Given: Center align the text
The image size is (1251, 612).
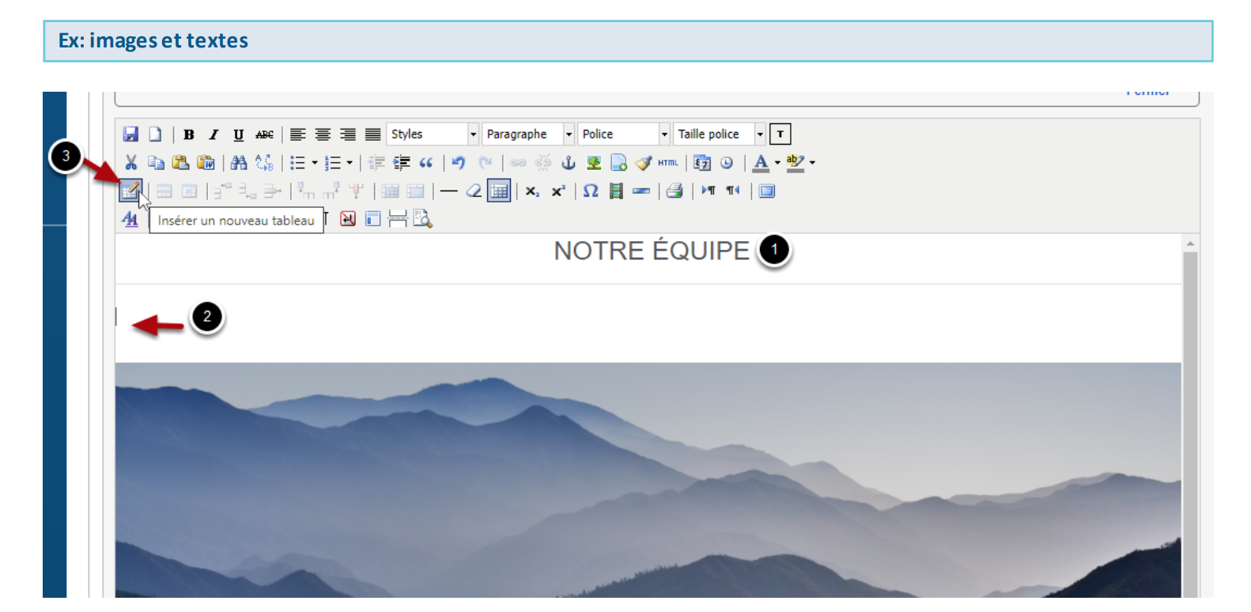Looking at the screenshot, I should 323,134.
